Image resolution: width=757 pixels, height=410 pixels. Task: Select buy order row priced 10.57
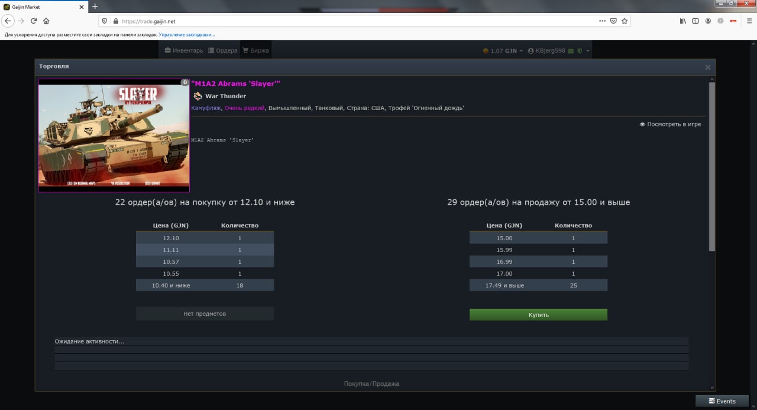pyautogui.click(x=205, y=262)
